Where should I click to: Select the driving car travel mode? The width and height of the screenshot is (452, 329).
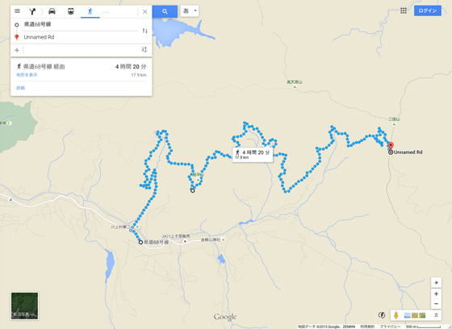pos(52,11)
